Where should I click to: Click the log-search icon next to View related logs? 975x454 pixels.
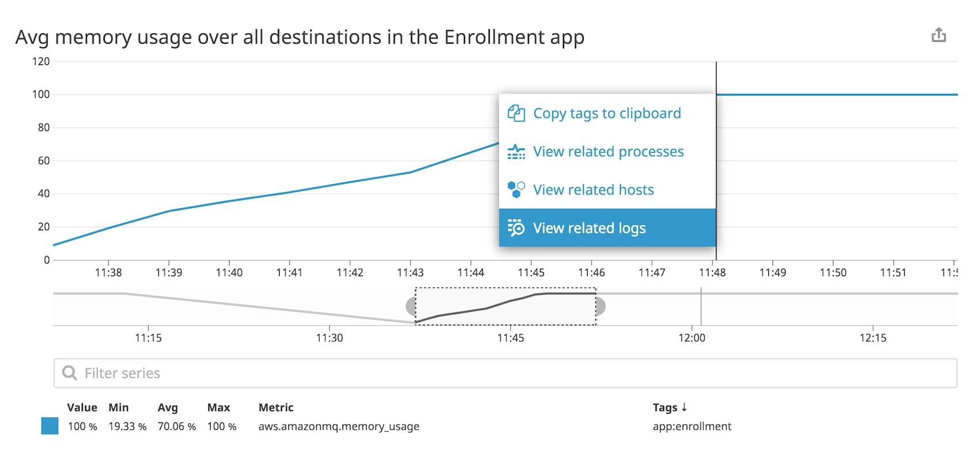516,228
